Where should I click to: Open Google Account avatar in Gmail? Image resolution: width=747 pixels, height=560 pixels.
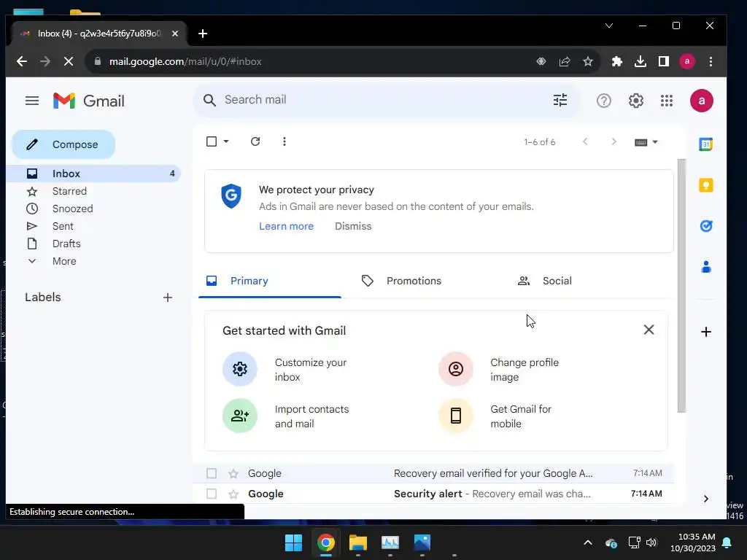[x=701, y=101]
